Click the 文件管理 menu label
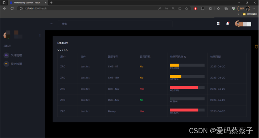259x138 pixels. tap(16, 55)
